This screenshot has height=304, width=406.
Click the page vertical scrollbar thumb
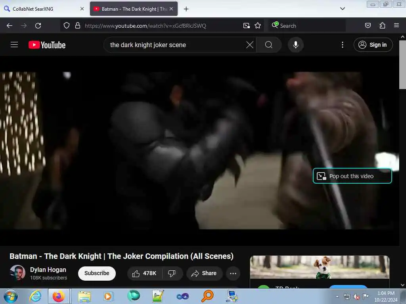(x=402, y=65)
